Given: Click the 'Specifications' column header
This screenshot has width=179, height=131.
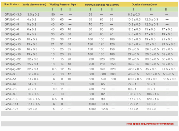Looking at the screenshot, I should [12, 4].
